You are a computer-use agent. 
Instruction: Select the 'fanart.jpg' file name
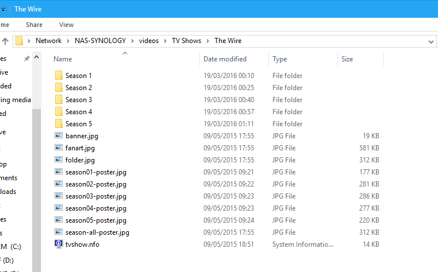tap(80, 148)
